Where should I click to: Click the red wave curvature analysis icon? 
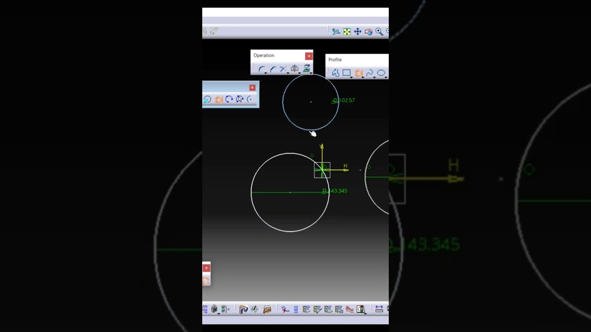(350, 309)
